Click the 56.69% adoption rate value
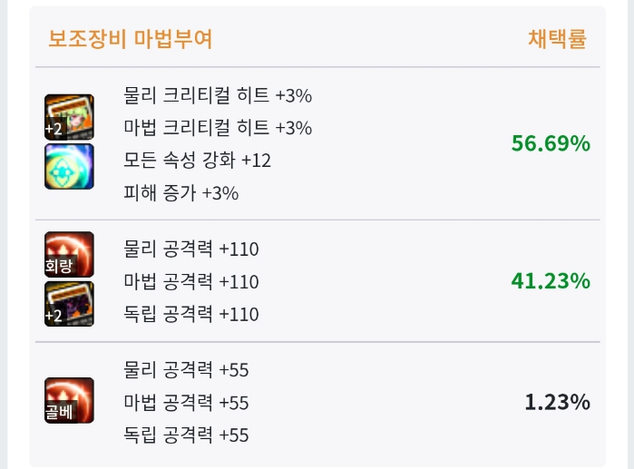Screen dimensions: 634x469 551,143
